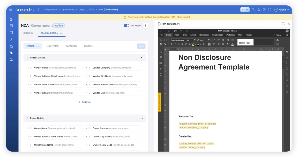Click Agreements in the breadcrumb
299x157 pixels.
pos(68,10)
